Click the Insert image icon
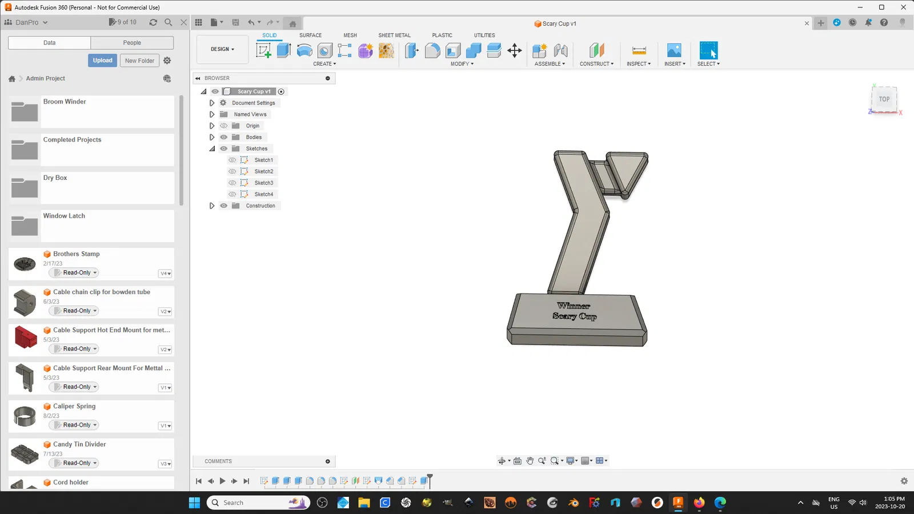The height and width of the screenshot is (514, 914). [674, 50]
